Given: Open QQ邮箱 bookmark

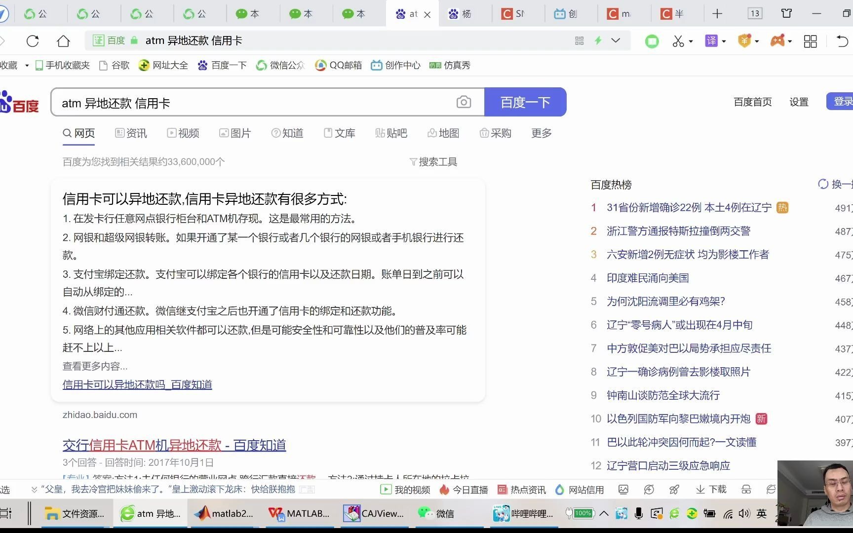Looking at the screenshot, I should click(x=339, y=65).
